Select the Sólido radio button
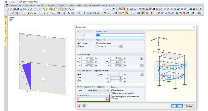The height and width of the screenshot is (111, 208). [x=79, y=46]
